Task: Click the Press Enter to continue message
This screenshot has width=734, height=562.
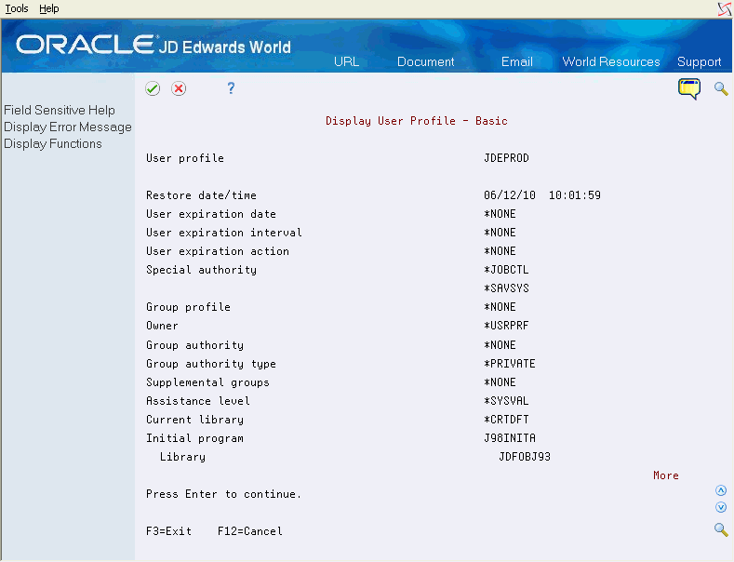Action: point(224,494)
